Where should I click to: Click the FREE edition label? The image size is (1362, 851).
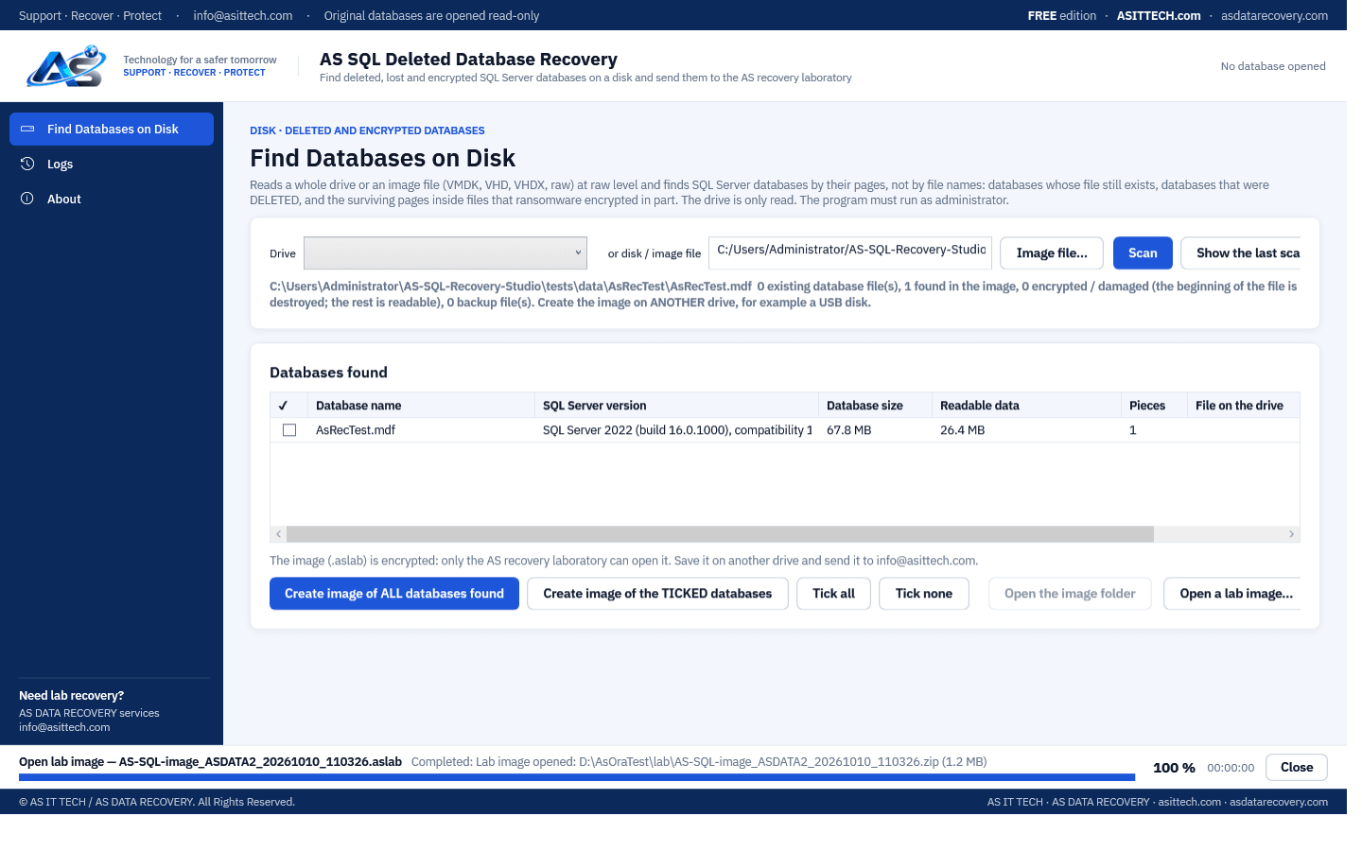(1062, 15)
